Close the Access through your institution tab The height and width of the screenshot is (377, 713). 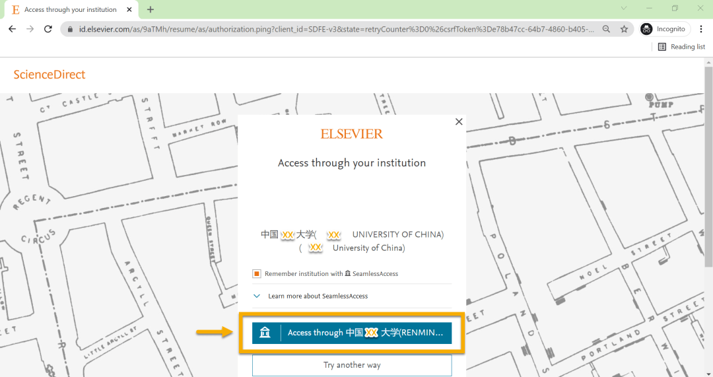pyautogui.click(x=129, y=9)
